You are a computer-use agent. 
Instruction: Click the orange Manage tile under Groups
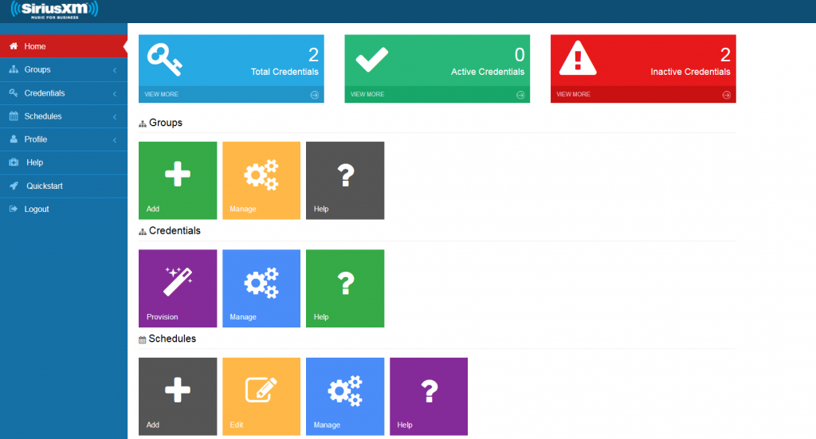point(261,181)
